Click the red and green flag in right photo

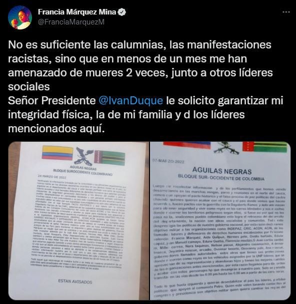pos(265,147)
